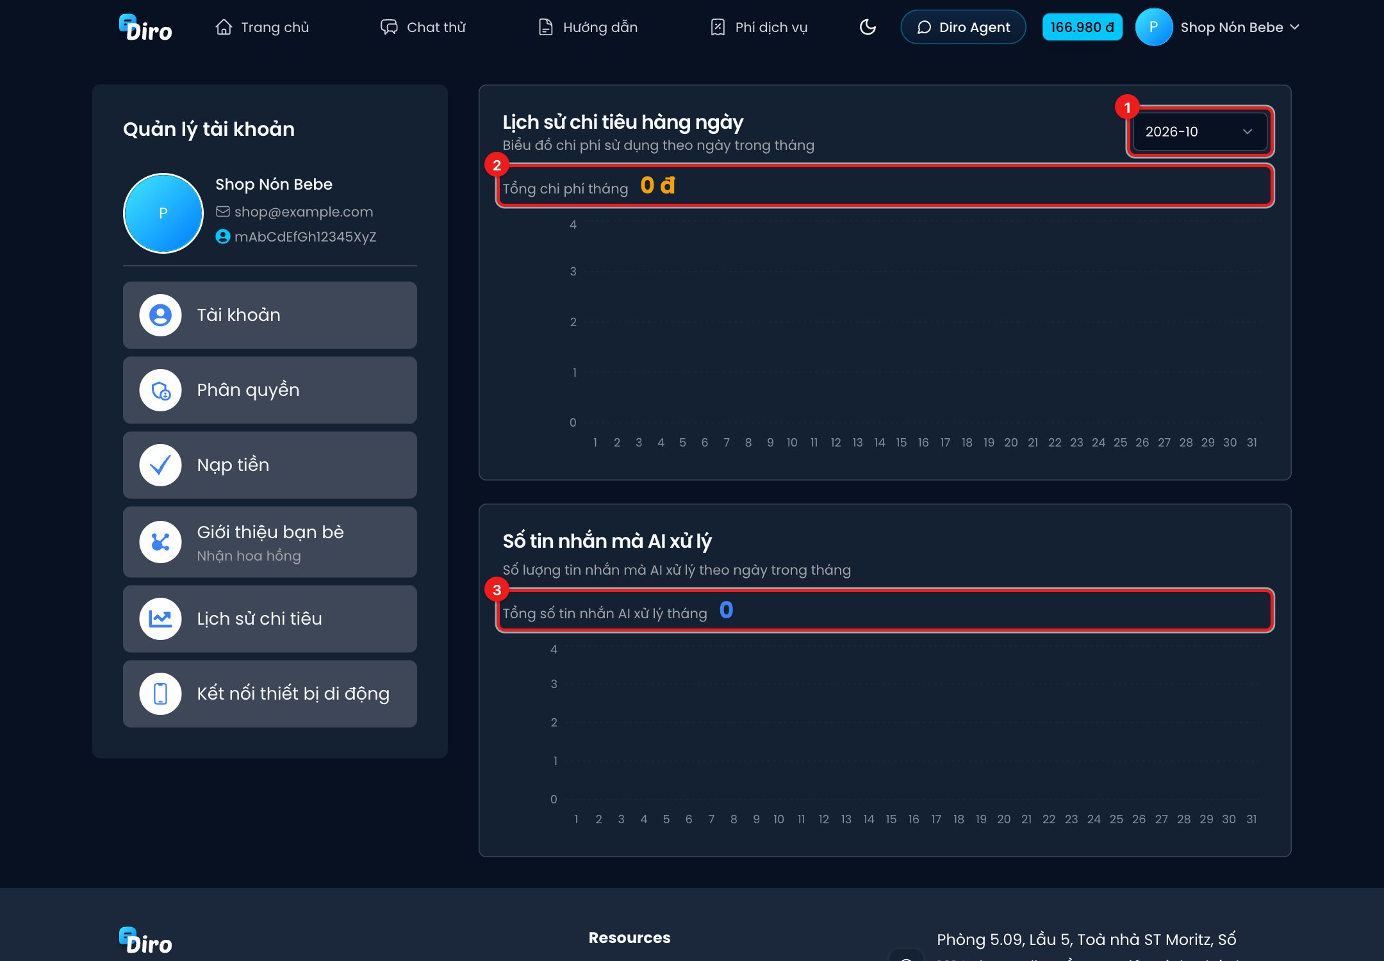Open the 2026-10 month dropdown
The height and width of the screenshot is (961, 1384).
pyautogui.click(x=1199, y=131)
